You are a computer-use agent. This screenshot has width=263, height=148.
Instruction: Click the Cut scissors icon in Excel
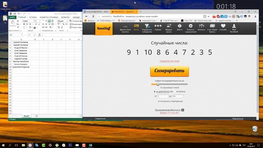(x=18, y=21)
